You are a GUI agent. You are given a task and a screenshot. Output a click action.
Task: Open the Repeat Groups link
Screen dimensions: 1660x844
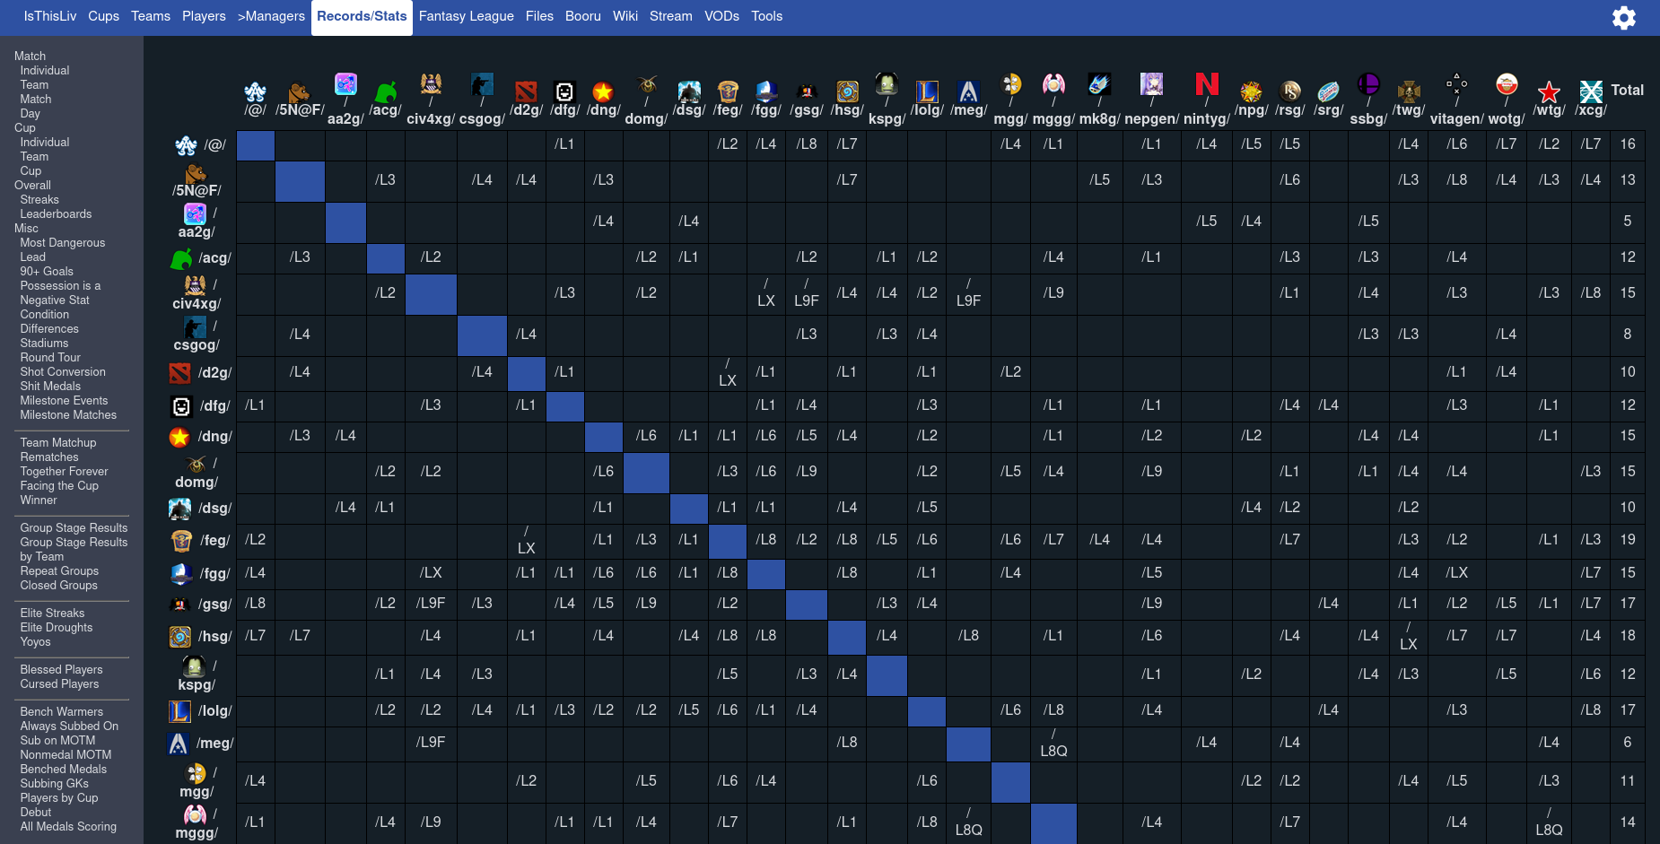[59, 571]
